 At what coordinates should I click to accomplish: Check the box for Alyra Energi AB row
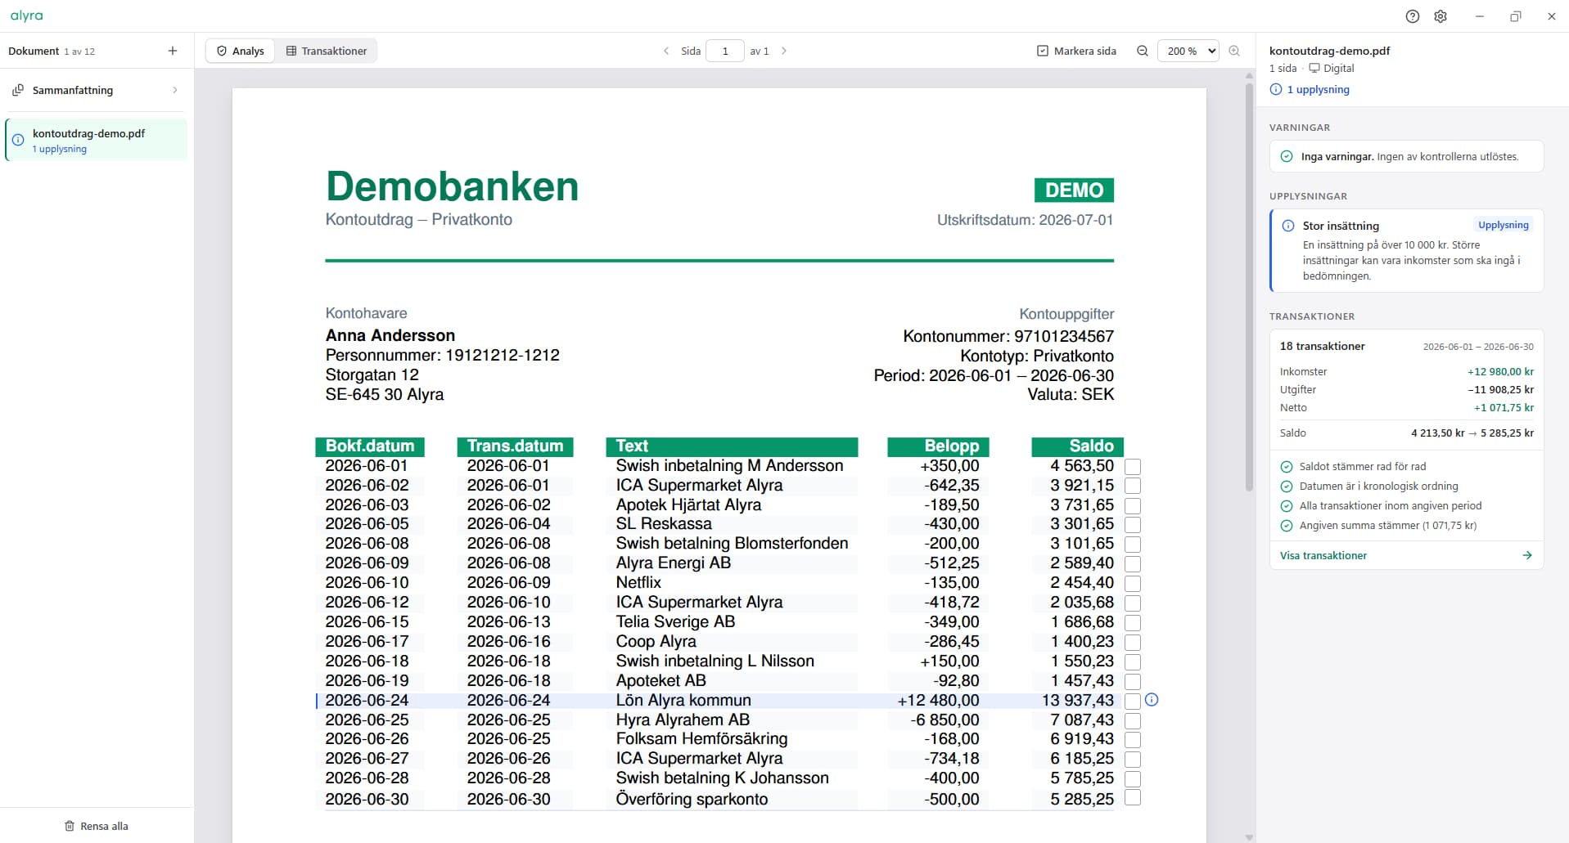point(1133,564)
